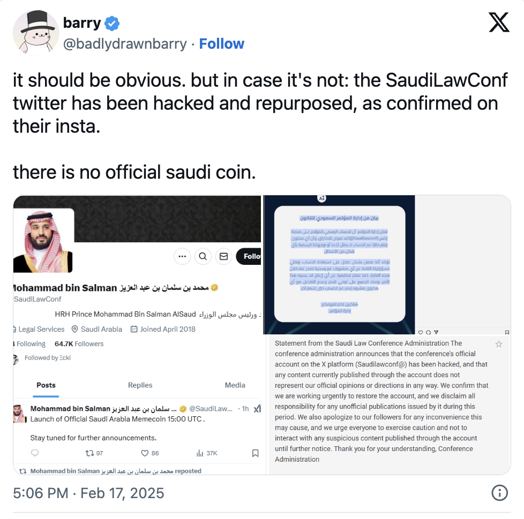Open the ellipsis more-options menu on the profile

point(182,256)
